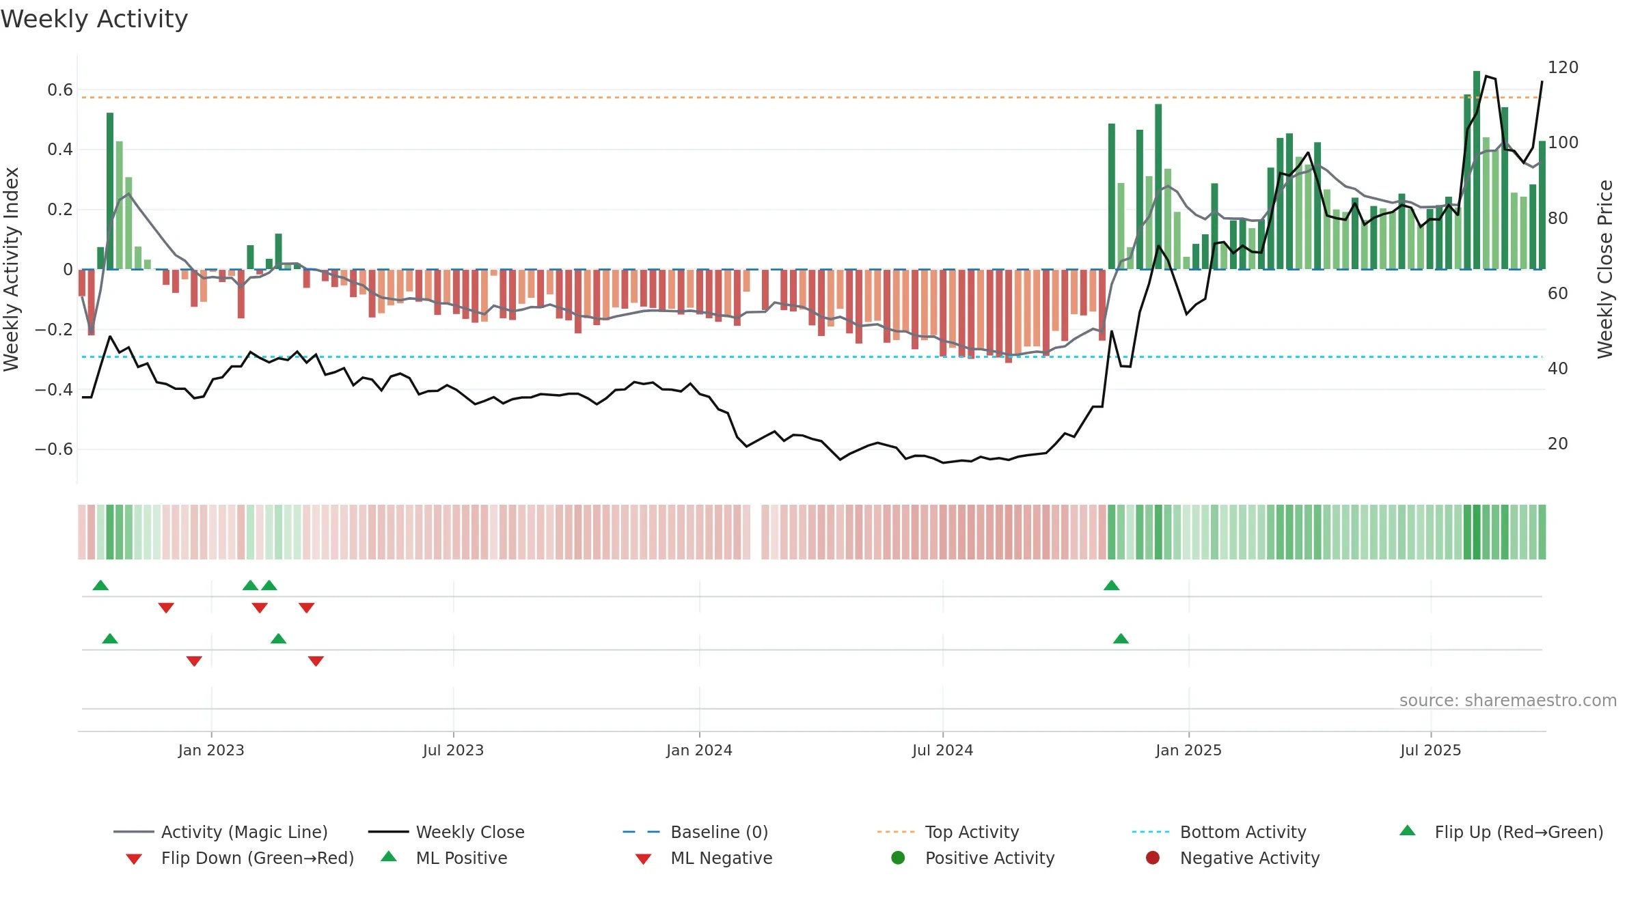This screenshot has height=922, width=1640.
Task: Click the Negative Activity red circle icon
Action: pyautogui.click(x=1153, y=858)
